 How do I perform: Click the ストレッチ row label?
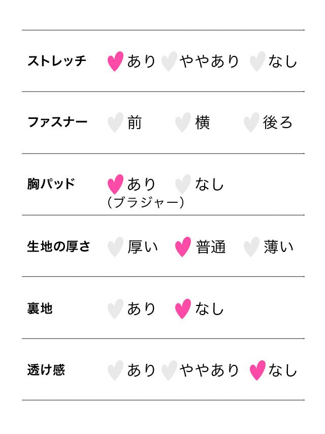(x=57, y=61)
